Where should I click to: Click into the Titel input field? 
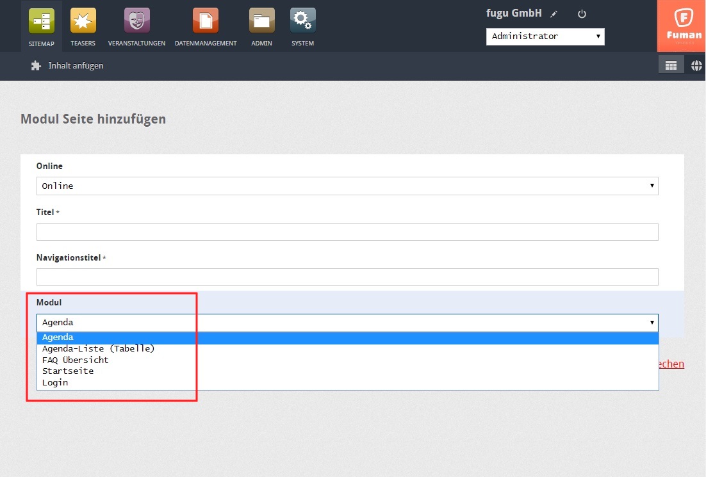(x=347, y=232)
